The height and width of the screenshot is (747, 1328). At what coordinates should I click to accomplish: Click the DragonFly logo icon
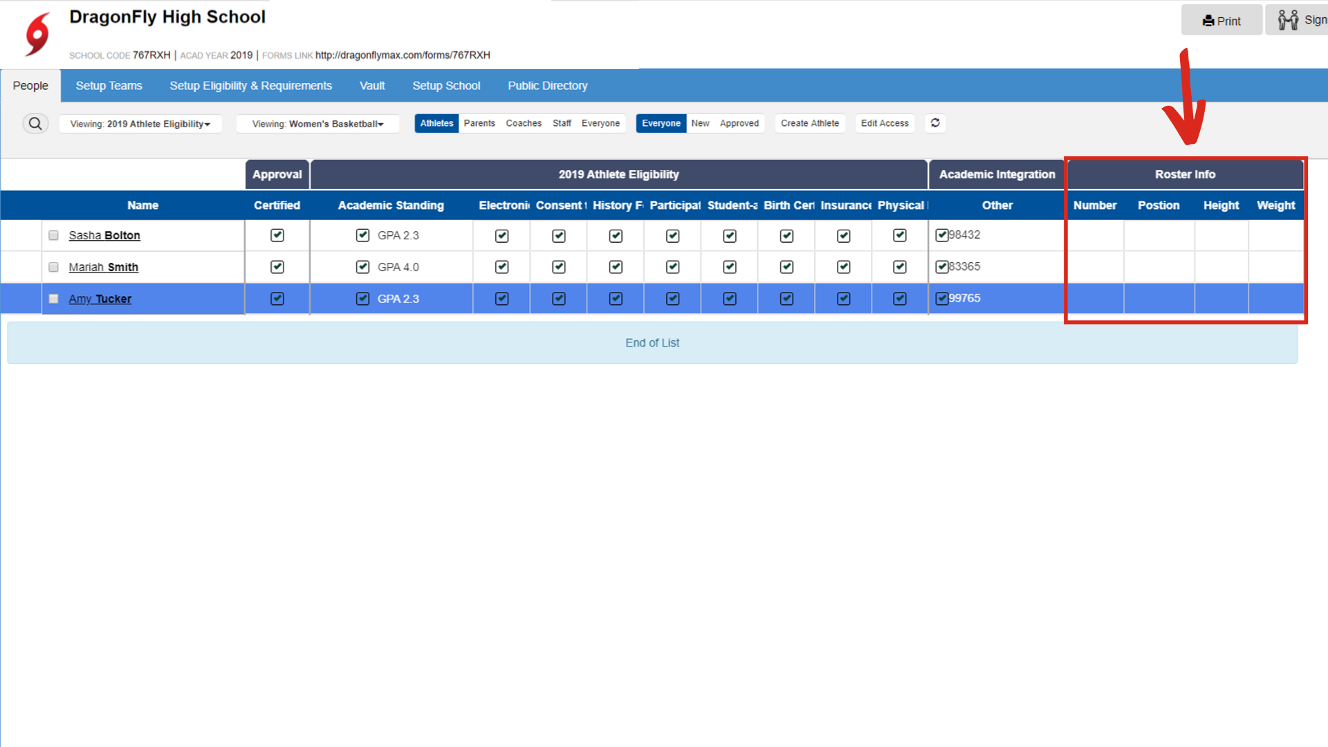click(37, 34)
